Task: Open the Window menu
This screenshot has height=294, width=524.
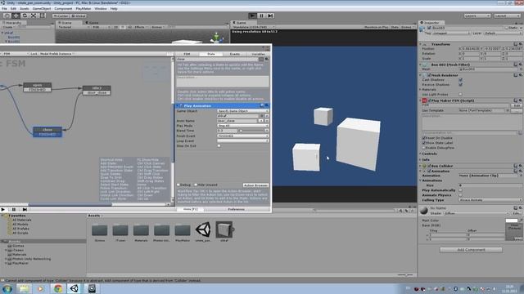Action: [101, 9]
